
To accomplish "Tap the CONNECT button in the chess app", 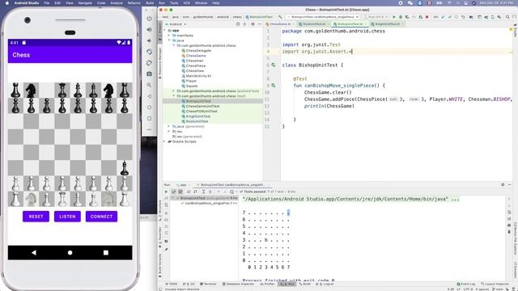I will pyautogui.click(x=101, y=217).
